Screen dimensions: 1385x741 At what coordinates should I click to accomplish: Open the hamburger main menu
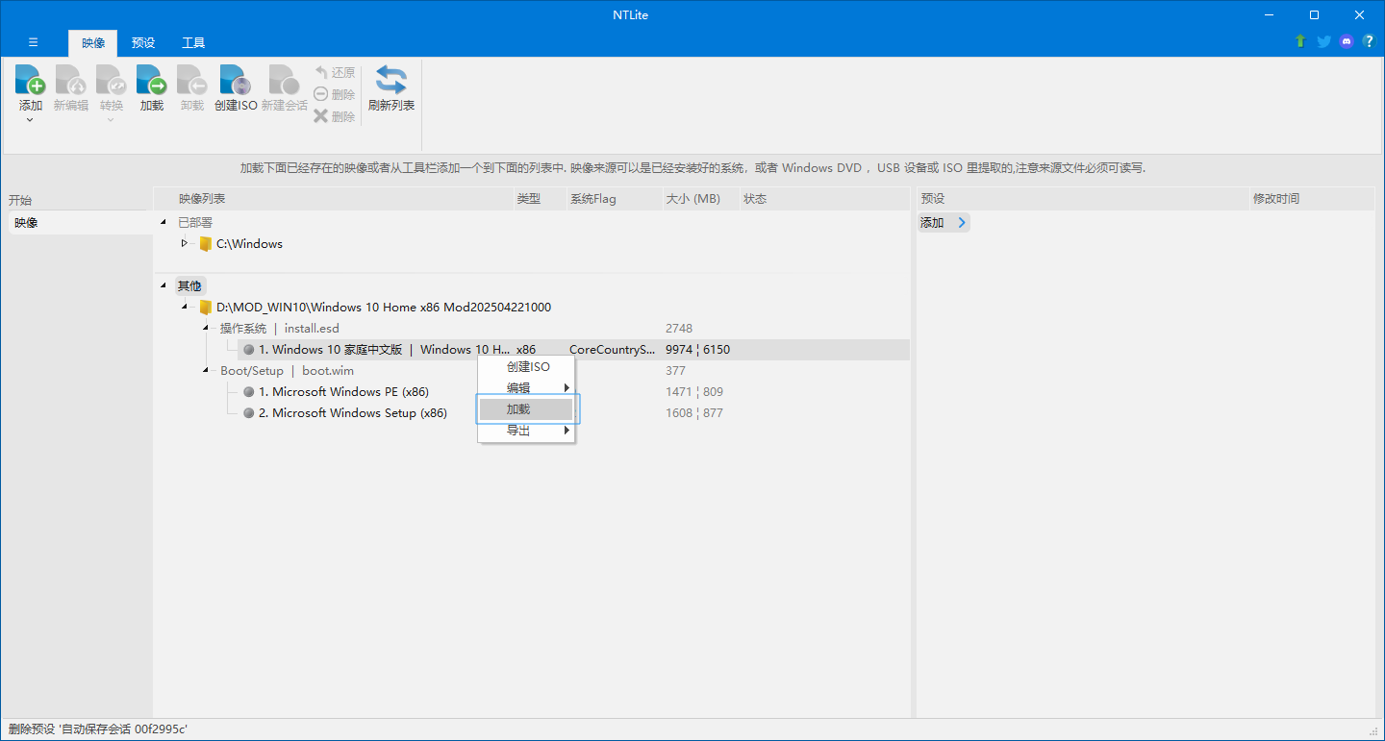pos(34,42)
